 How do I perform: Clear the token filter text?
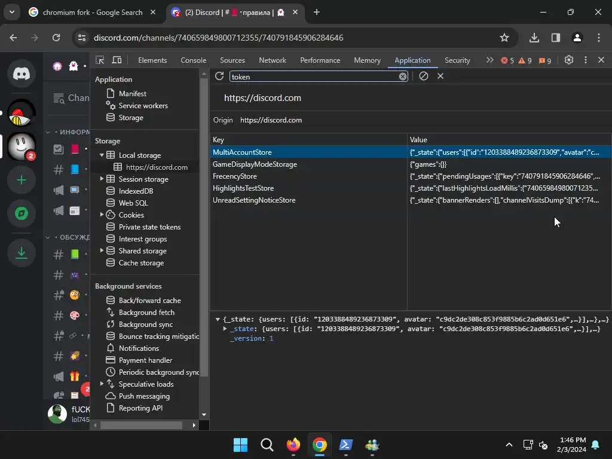pyautogui.click(x=402, y=76)
